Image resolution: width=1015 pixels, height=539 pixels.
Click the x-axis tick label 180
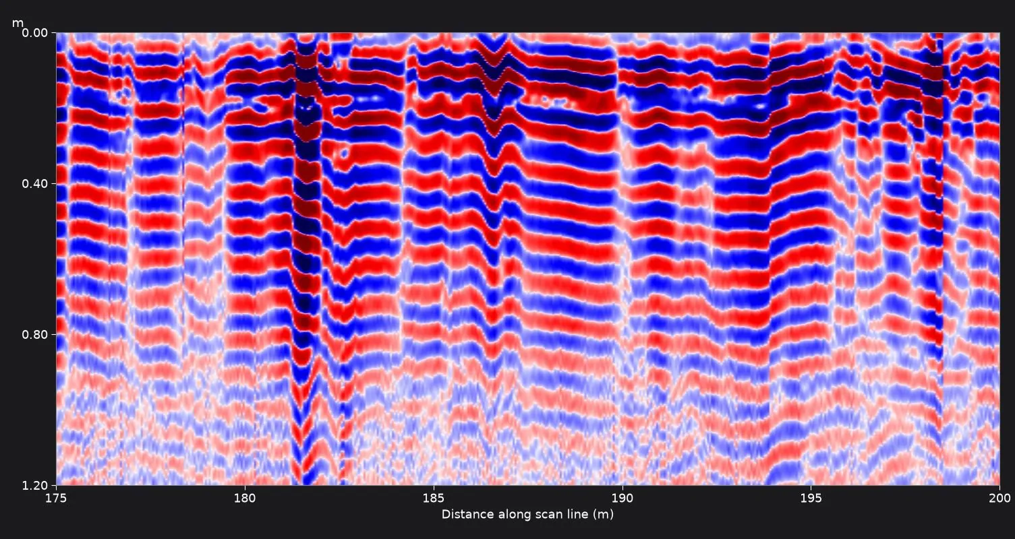(x=244, y=497)
